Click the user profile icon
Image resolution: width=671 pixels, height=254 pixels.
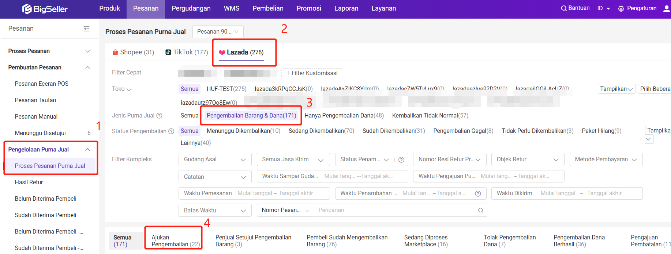coord(667,8)
